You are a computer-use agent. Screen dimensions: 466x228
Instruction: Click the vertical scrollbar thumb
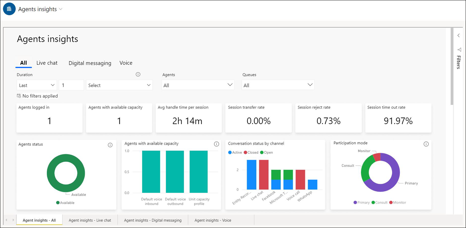[452, 66]
